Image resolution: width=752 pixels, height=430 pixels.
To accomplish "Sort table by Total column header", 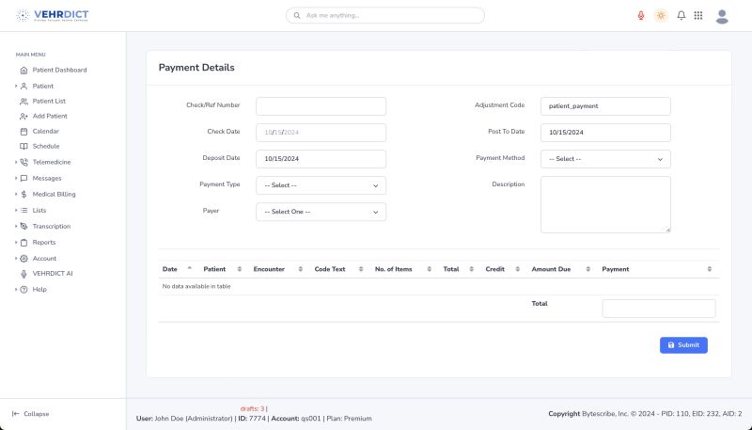I will (458, 269).
